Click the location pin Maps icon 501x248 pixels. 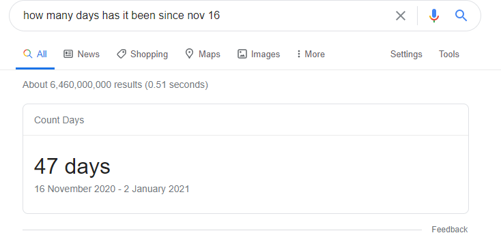click(x=189, y=54)
